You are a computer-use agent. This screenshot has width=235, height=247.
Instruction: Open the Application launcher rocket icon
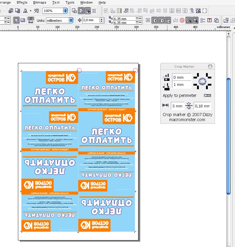pyautogui.click(x=25, y=11)
